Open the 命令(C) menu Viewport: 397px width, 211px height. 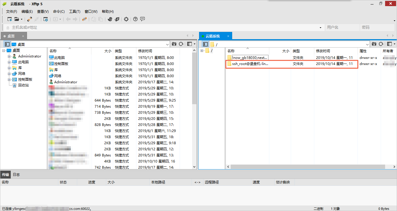[59, 12]
